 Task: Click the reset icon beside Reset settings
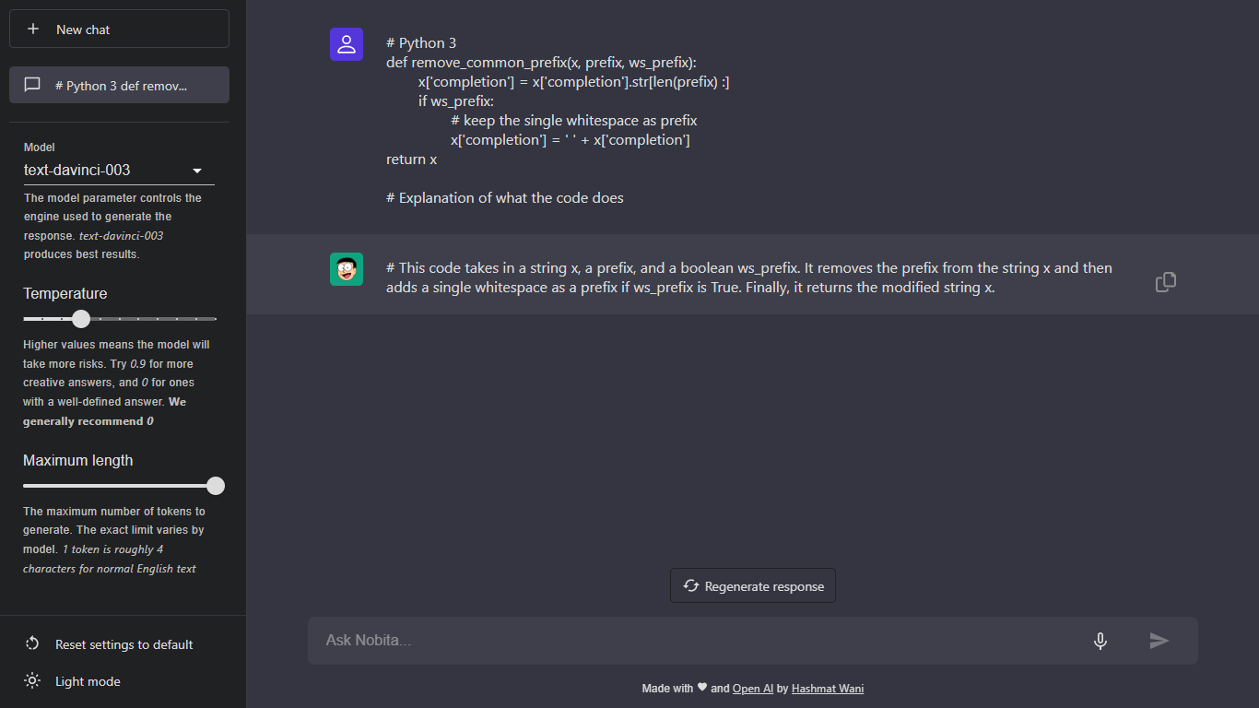point(32,644)
